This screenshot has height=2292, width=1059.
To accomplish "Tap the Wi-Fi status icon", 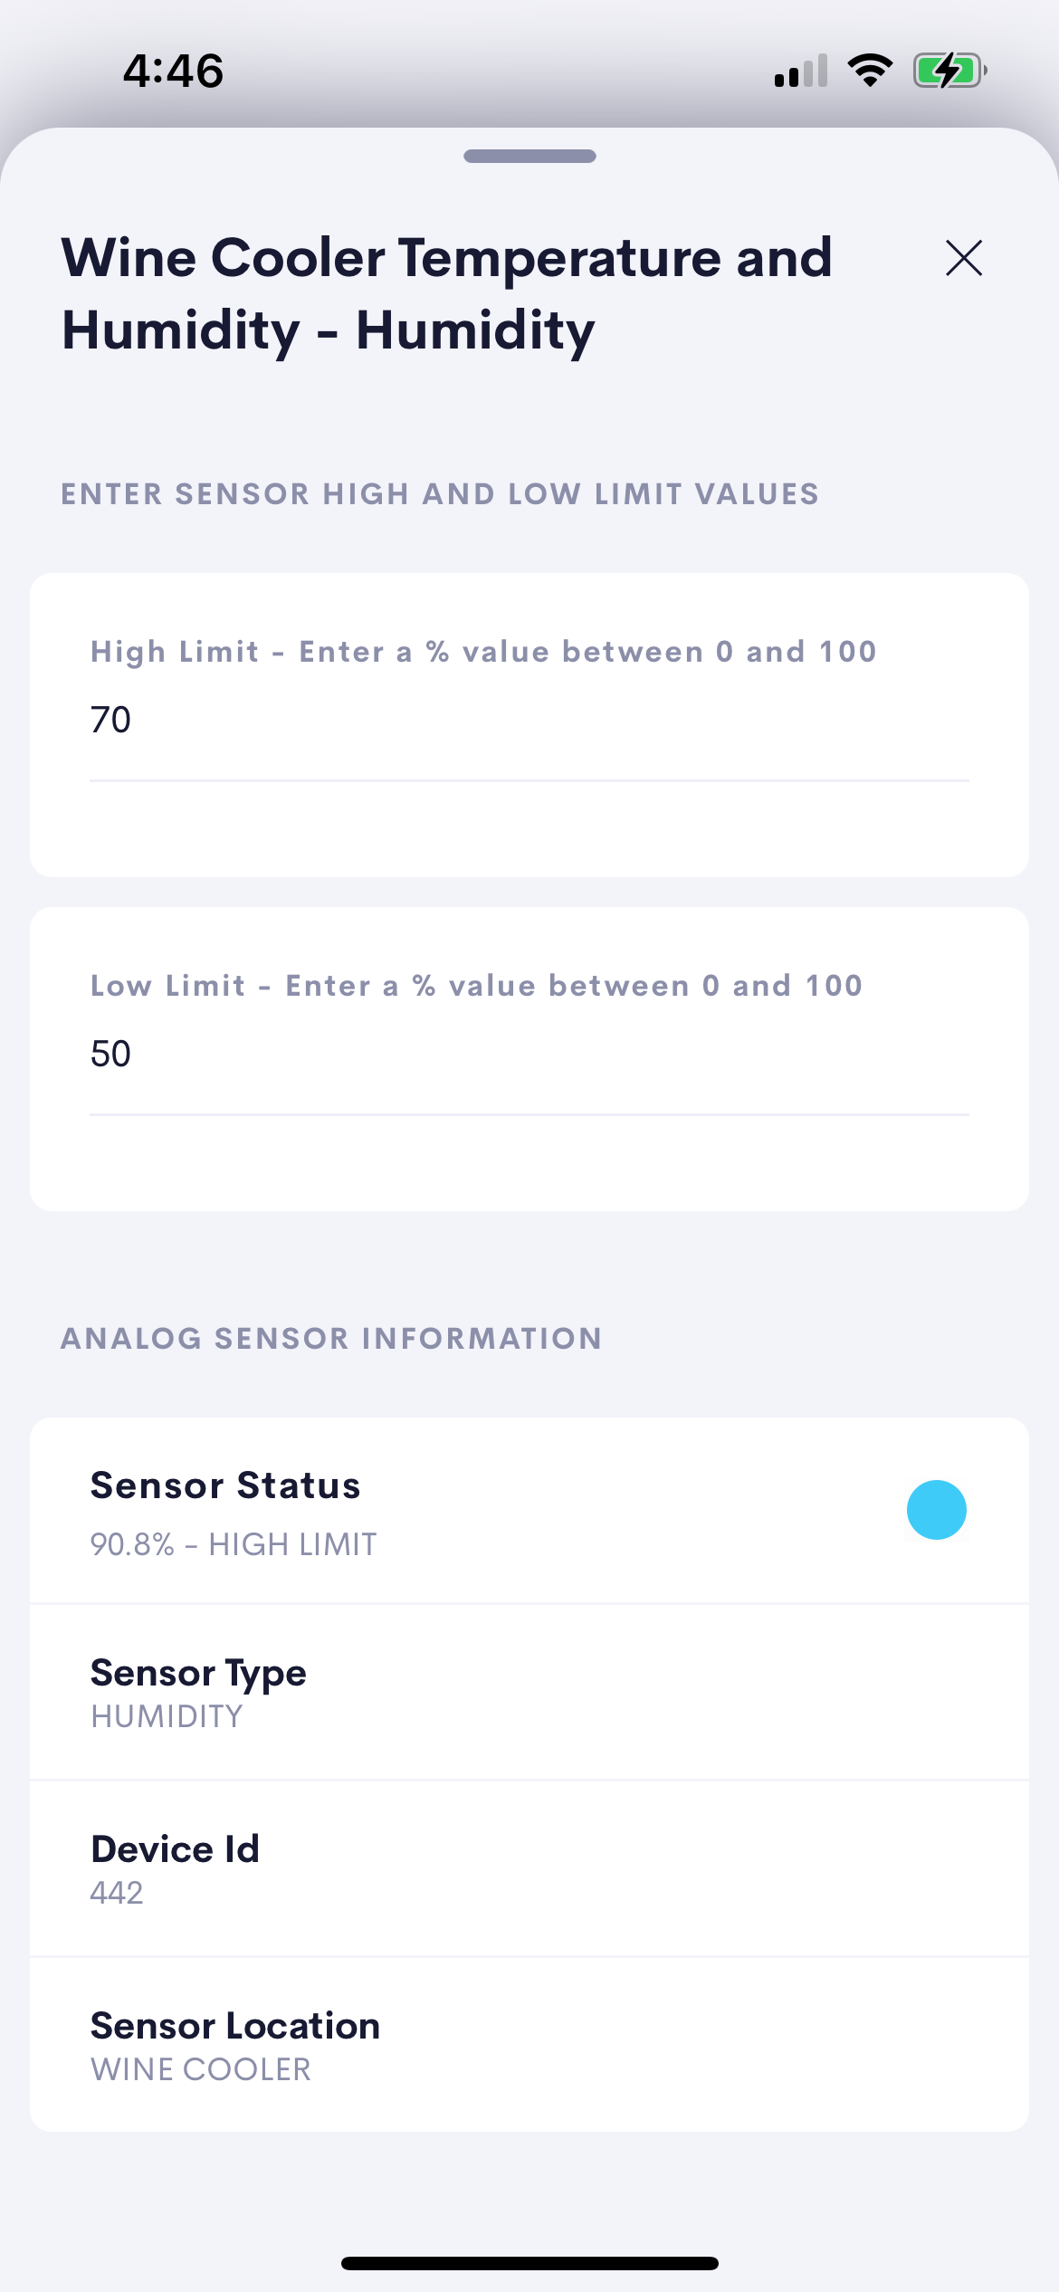I will 869,71.
